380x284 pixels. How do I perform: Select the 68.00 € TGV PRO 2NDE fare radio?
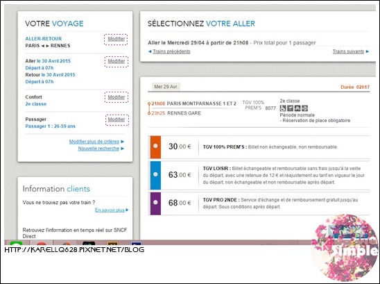coord(155,202)
